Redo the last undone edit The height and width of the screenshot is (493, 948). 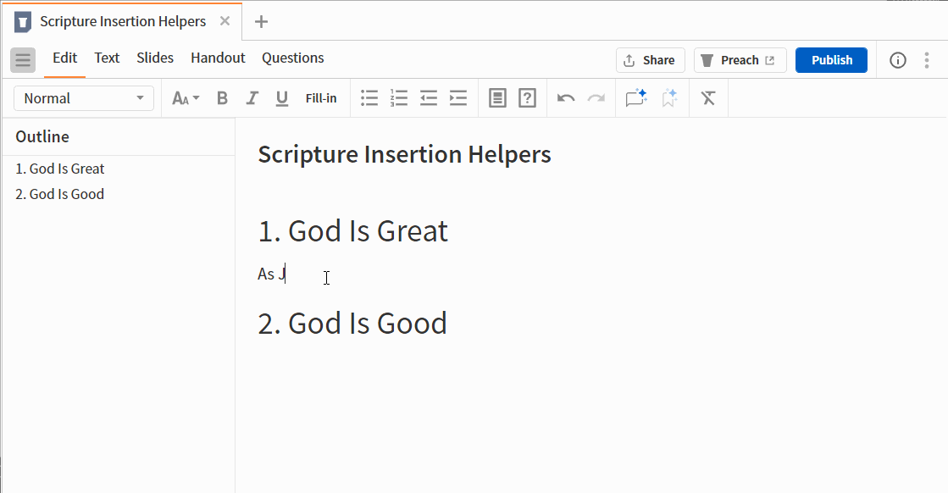tap(596, 98)
